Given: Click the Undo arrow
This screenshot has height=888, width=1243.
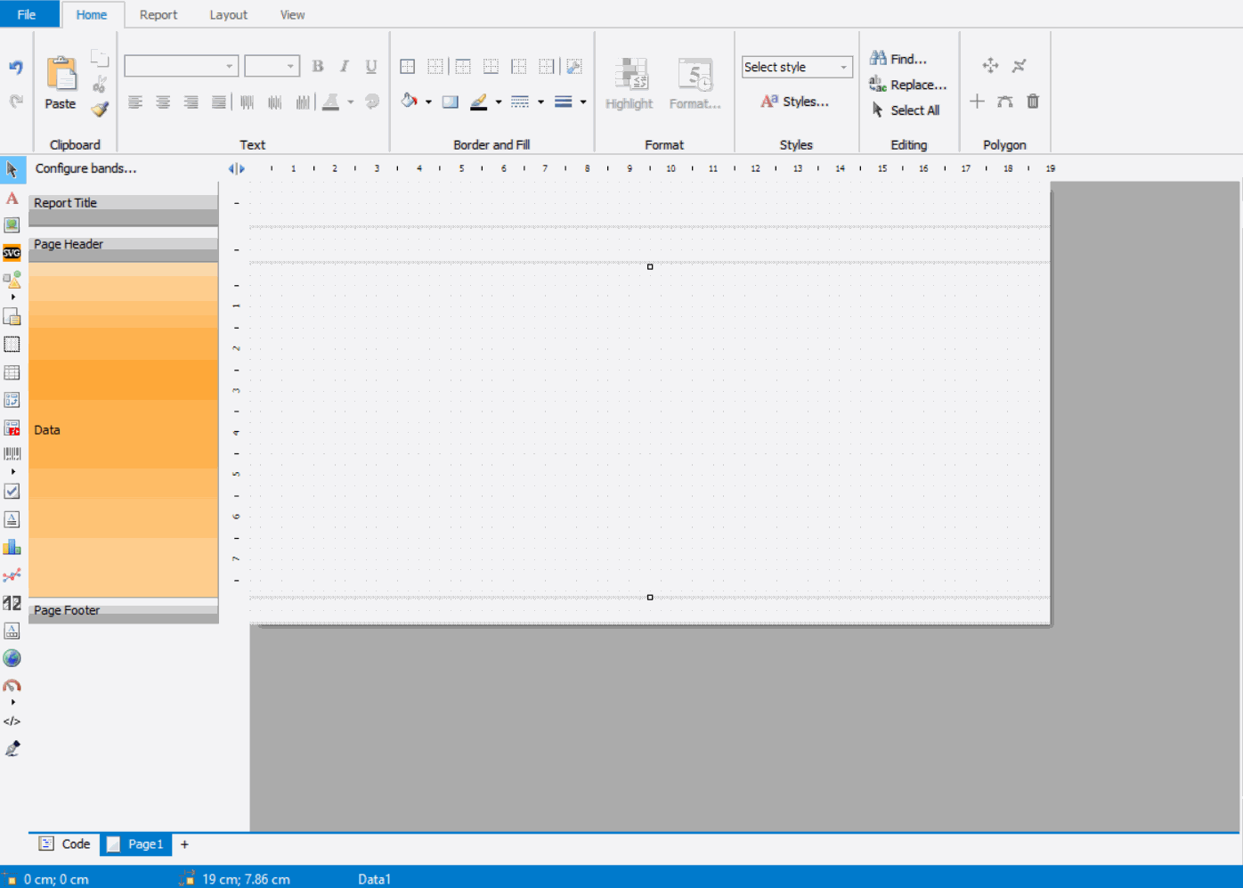Looking at the screenshot, I should [x=16, y=68].
